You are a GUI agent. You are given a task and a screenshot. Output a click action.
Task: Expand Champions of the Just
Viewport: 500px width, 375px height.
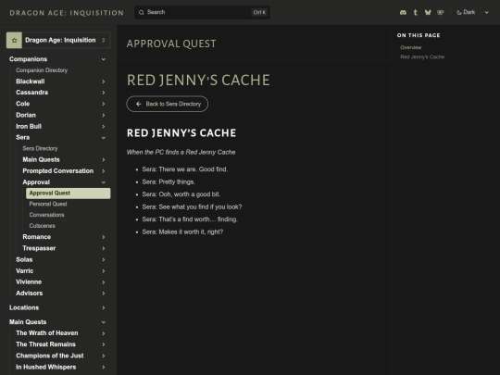pyautogui.click(x=104, y=356)
